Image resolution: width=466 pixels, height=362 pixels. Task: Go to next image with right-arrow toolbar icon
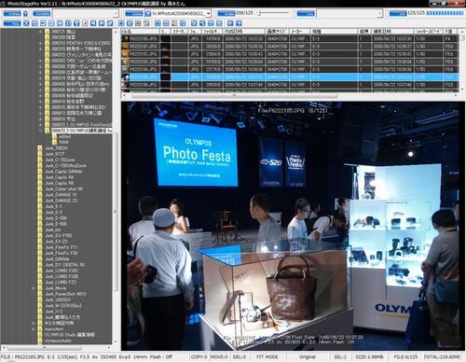tap(239, 23)
